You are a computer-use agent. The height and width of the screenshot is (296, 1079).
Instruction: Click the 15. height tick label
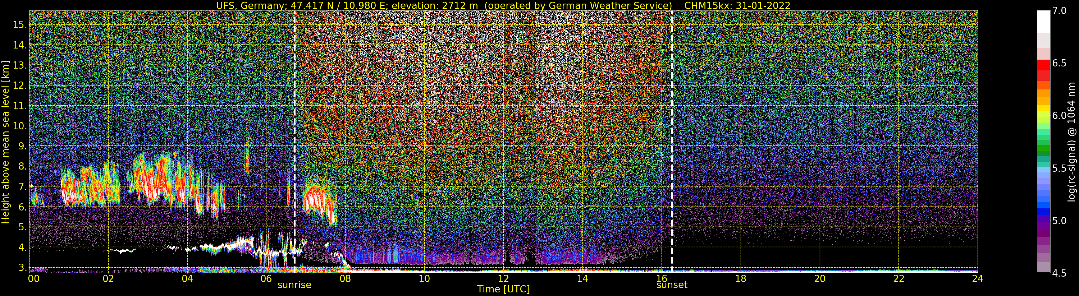(x=20, y=25)
